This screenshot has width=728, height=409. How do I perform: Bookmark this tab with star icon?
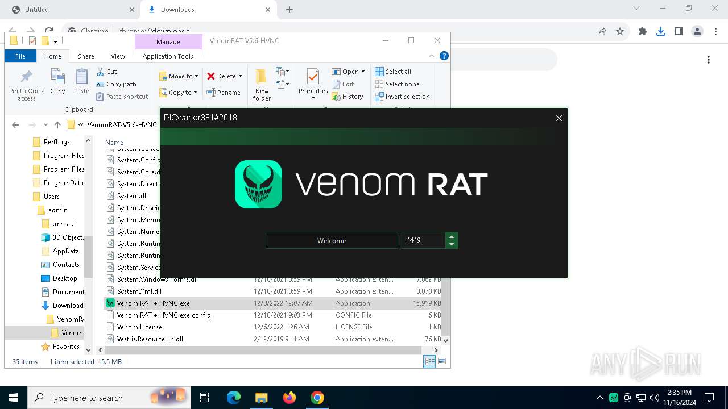tap(620, 32)
